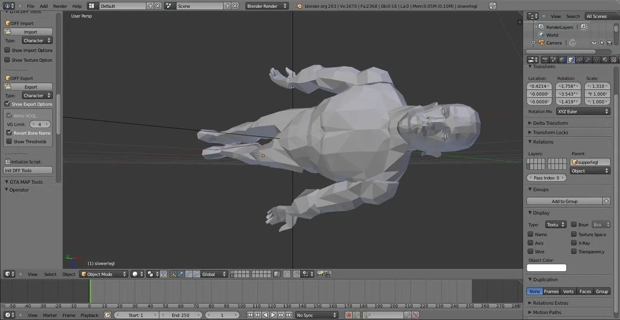This screenshot has width=620, height=320.
Task: Open the Material properties tab icon
Action: 605,60
